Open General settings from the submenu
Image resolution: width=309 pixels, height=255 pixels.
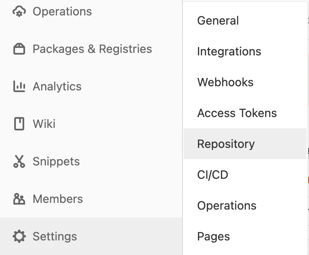218,21
